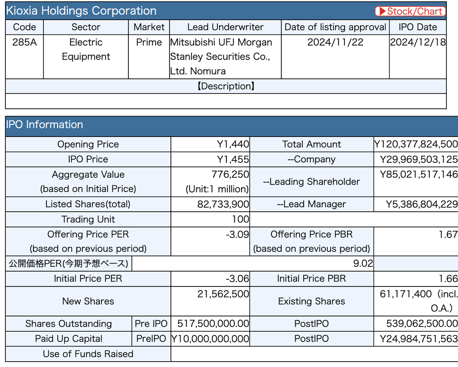Select the Sector column header
The image size is (458, 367).
86,27
